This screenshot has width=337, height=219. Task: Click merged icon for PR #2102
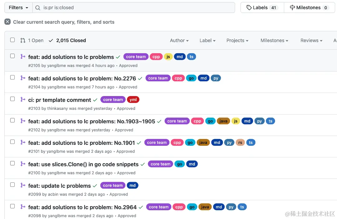tap(23, 121)
